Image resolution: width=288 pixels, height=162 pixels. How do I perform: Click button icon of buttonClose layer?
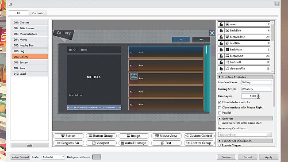[227, 37]
